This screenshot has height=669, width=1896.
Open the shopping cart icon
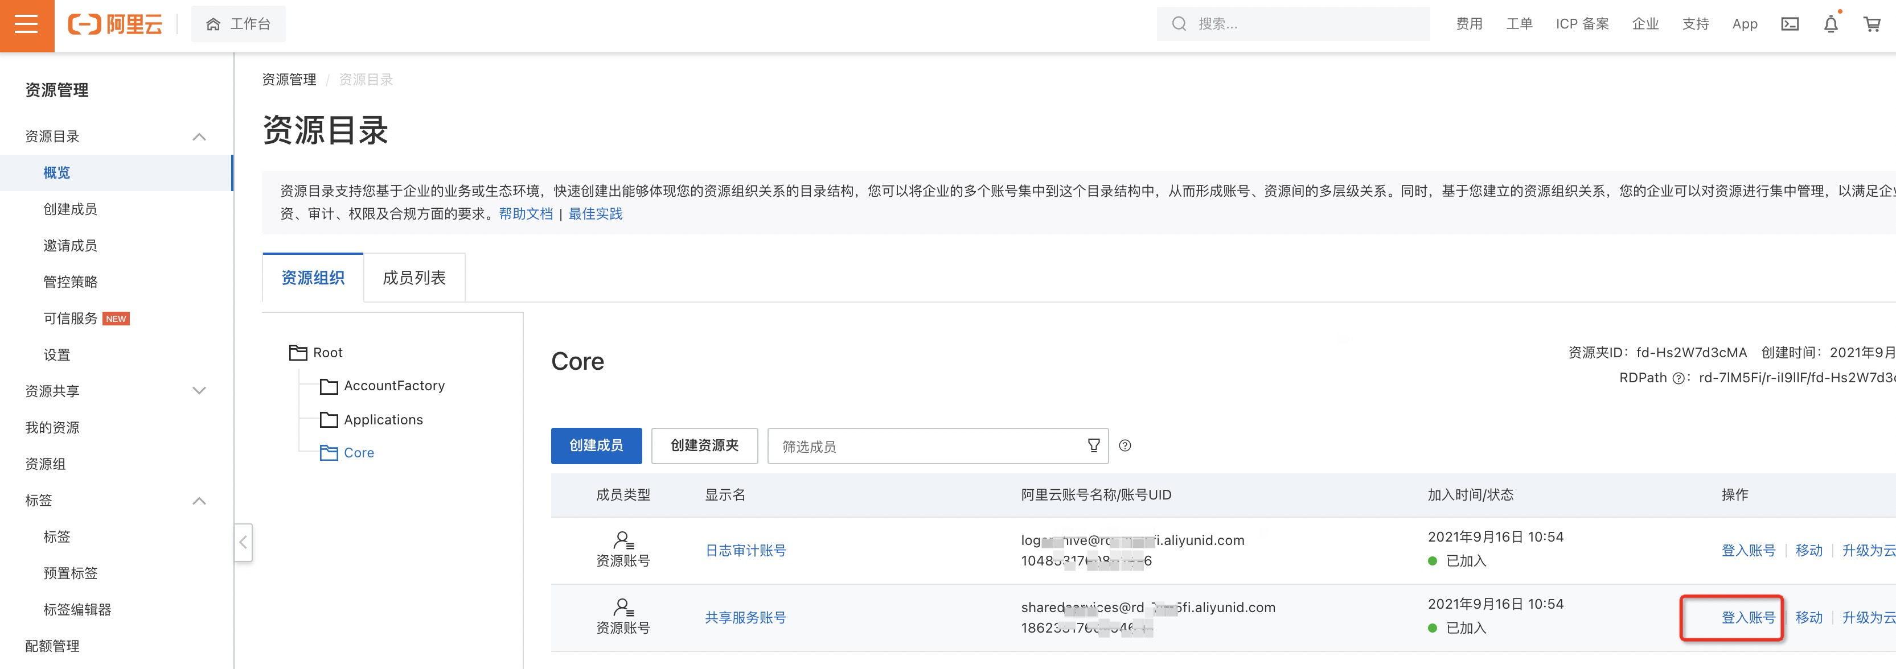[x=1872, y=24]
